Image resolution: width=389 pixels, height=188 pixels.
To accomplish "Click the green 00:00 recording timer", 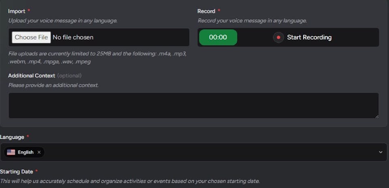I will coord(218,38).
